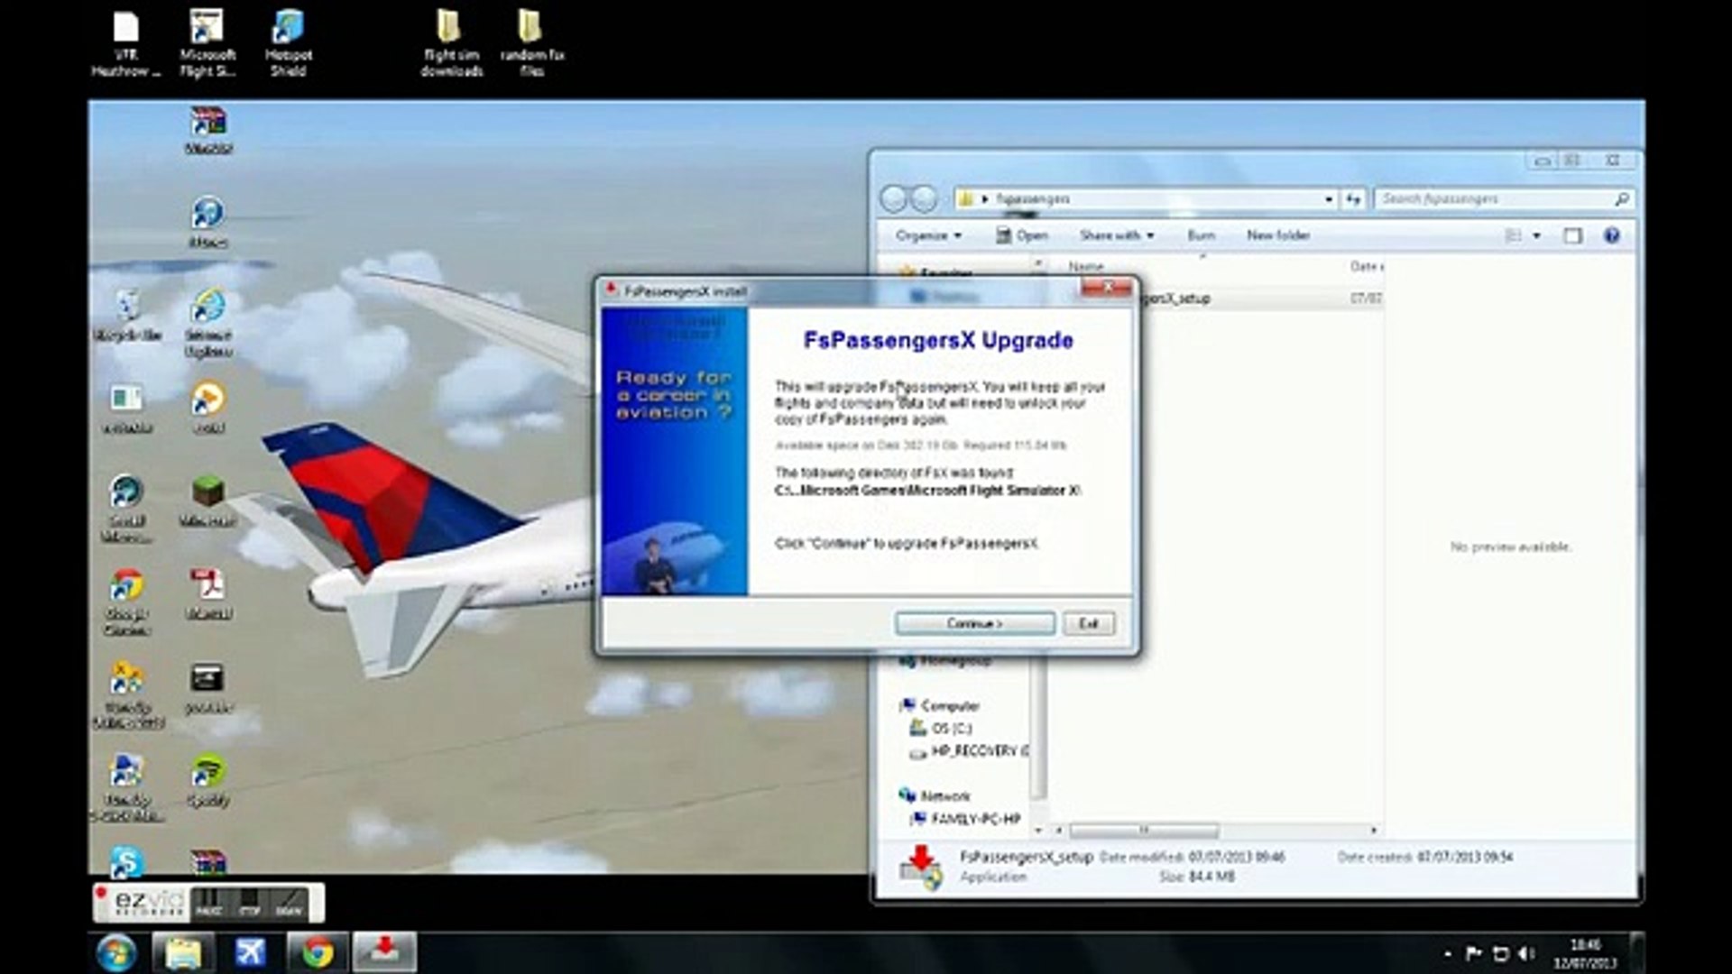The width and height of the screenshot is (1732, 974).
Task: Click the FsPassengersX_setup icon in details pane
Action: [920, 868]
